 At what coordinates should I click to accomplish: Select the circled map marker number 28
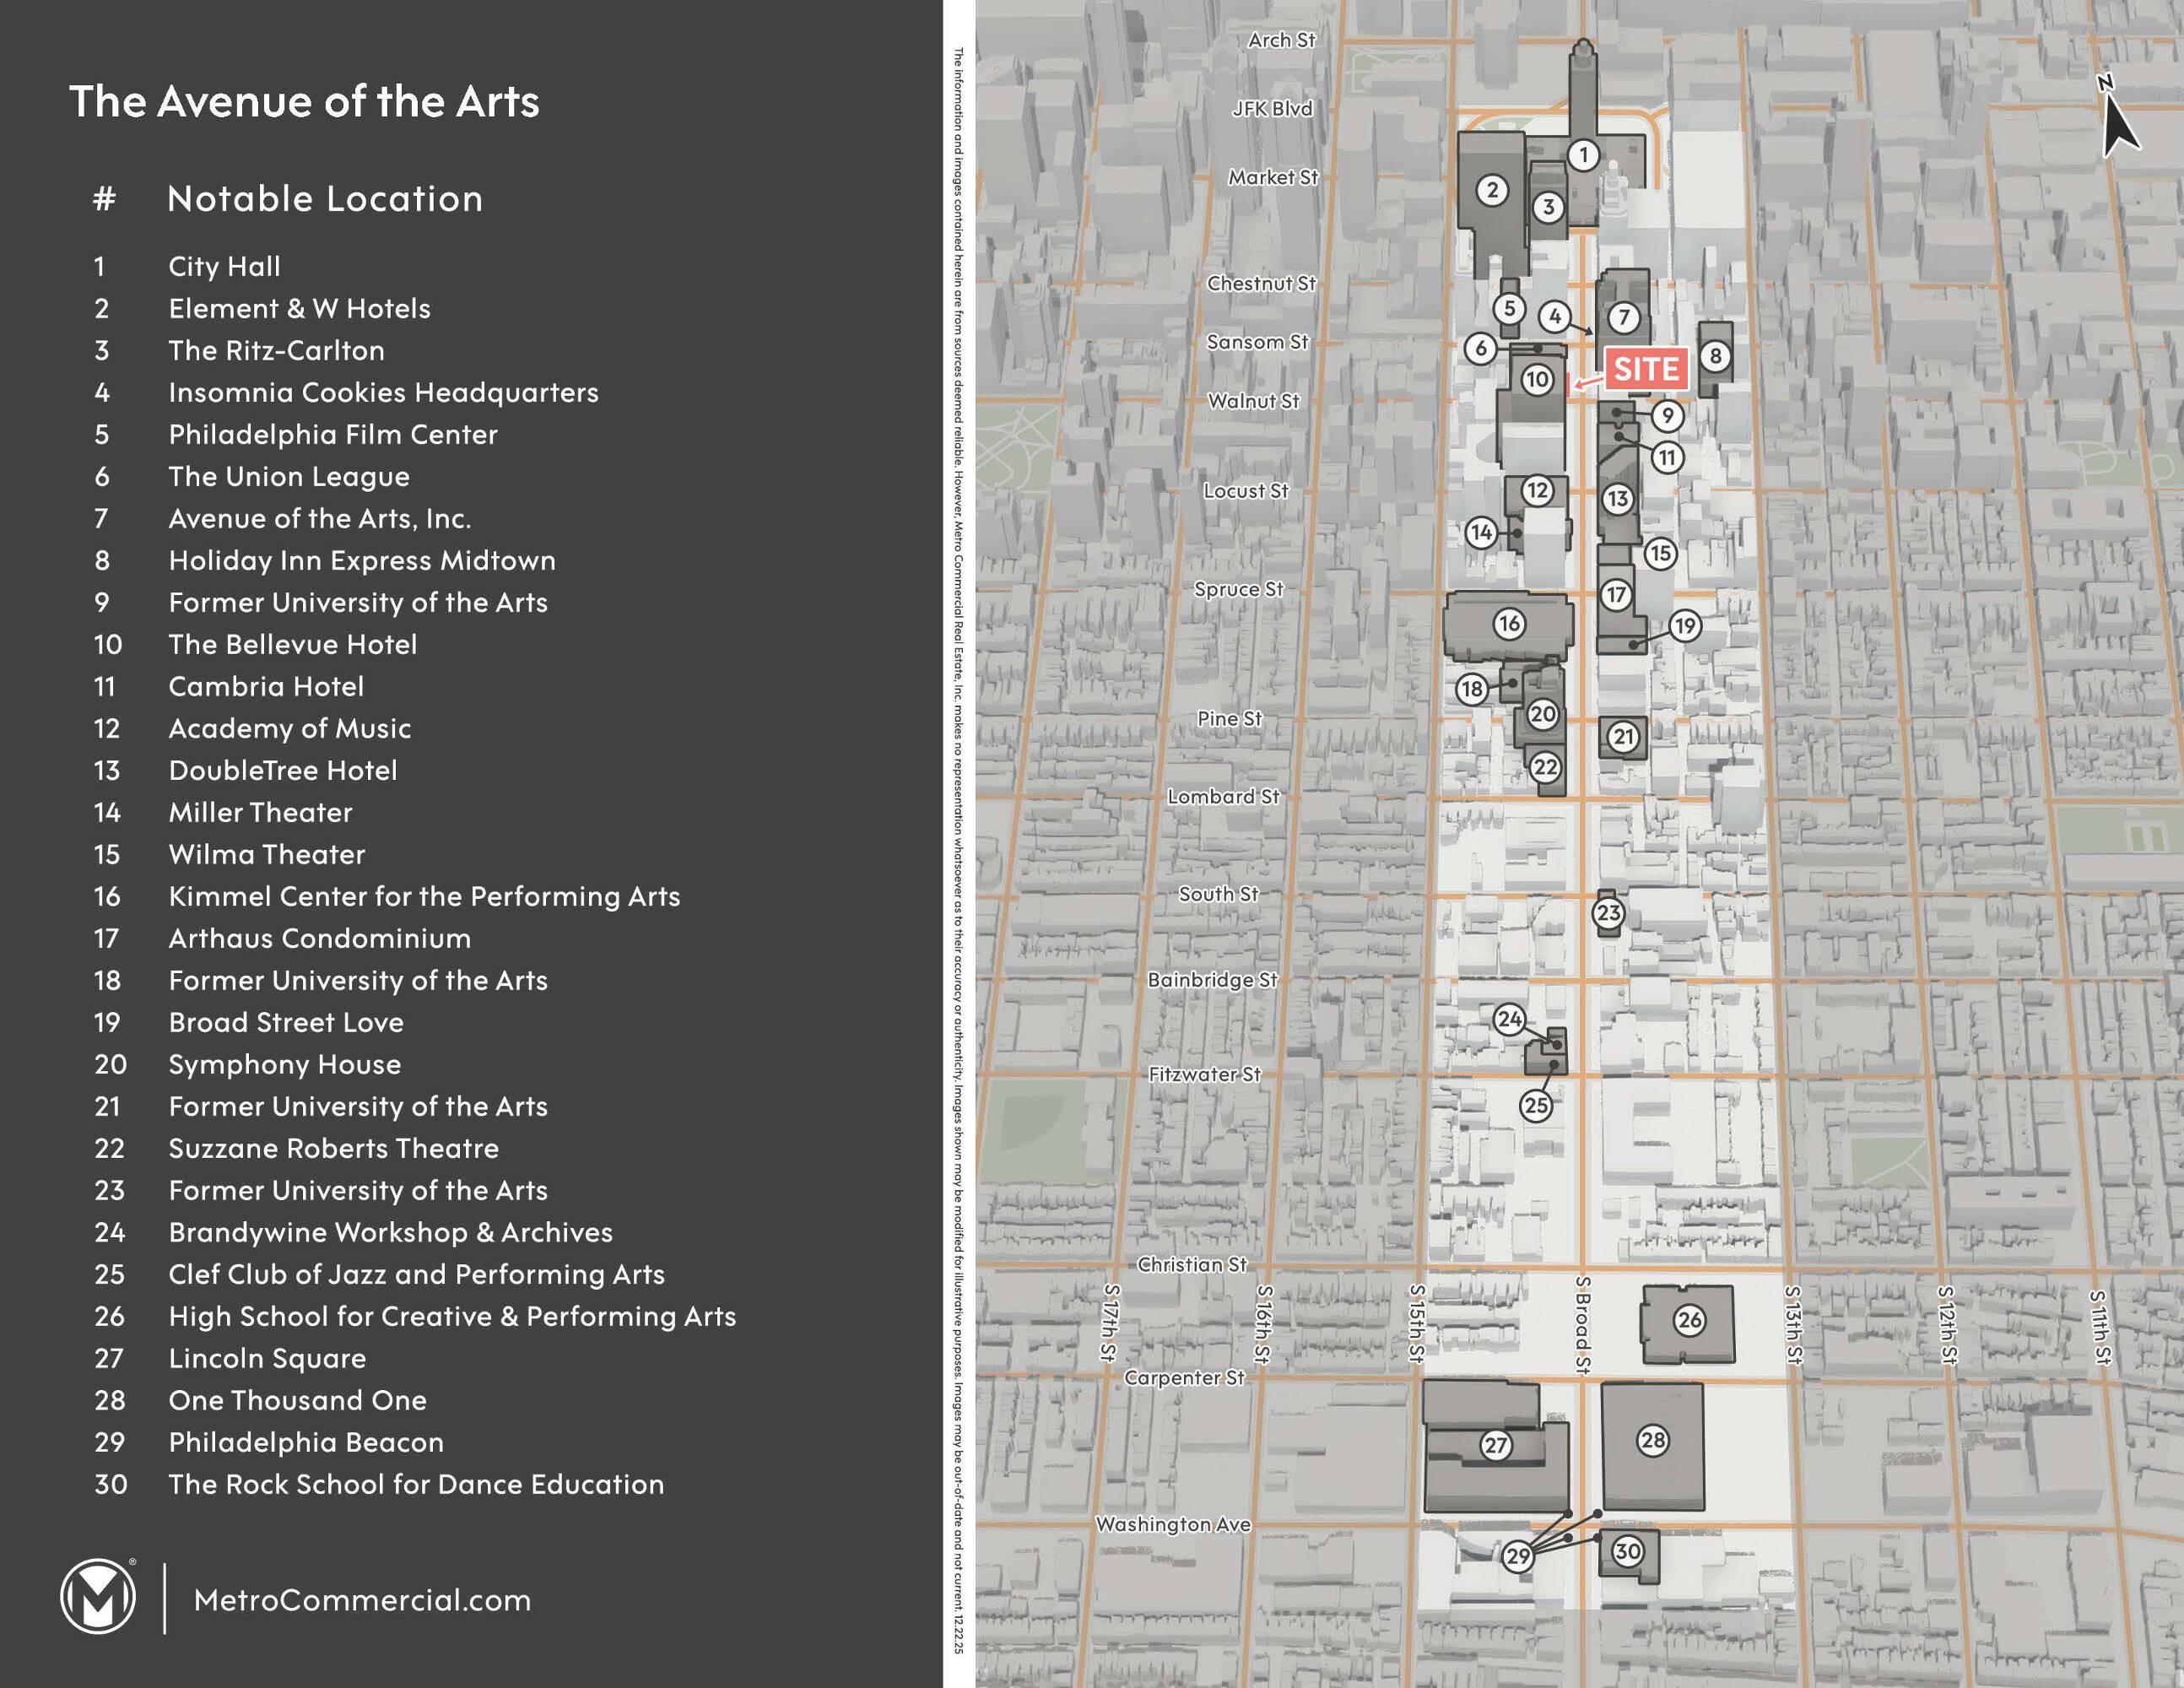pos(1653,1440)
